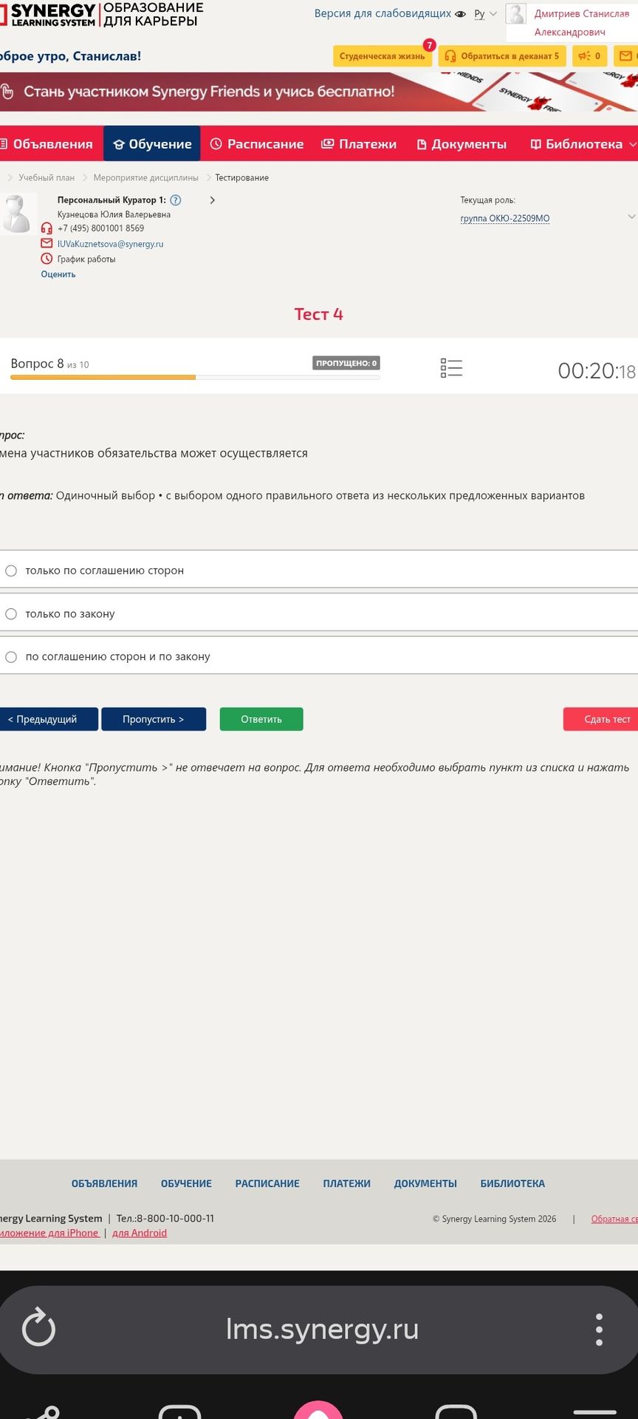Open the Платежи menu item

(359, 144)
